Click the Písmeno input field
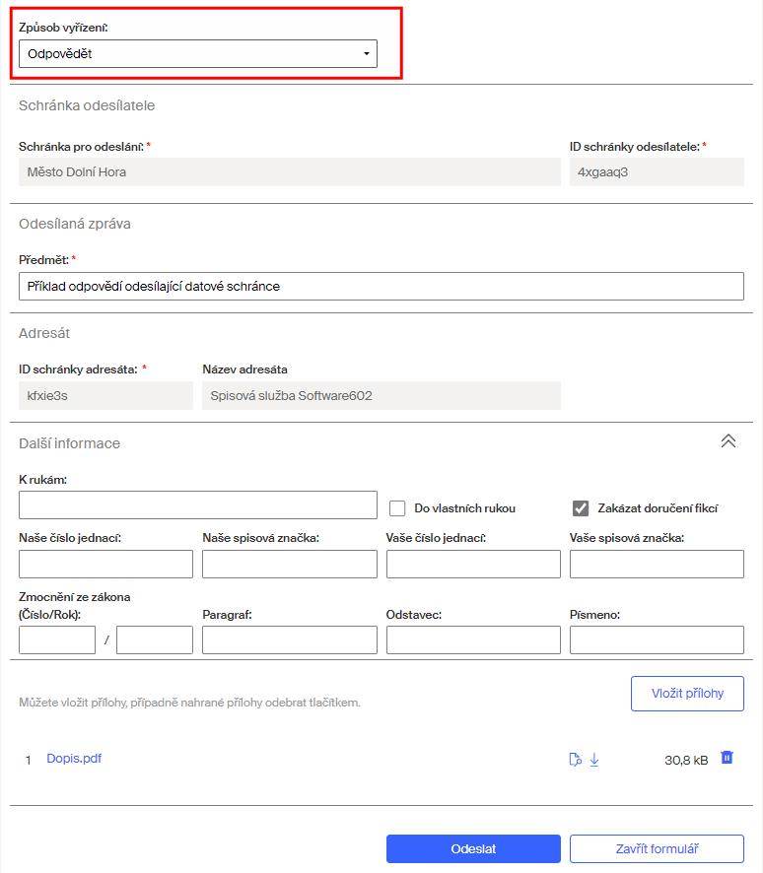The height and width of the screenshot is (873, 763). 657,639
